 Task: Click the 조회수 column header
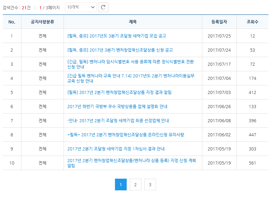(252, 22)
